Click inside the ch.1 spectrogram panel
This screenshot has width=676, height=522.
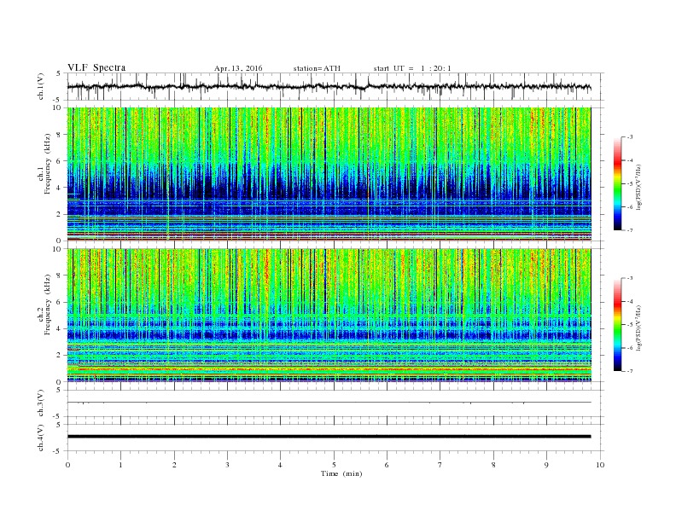pyautogui.click(x=329, y=174)
